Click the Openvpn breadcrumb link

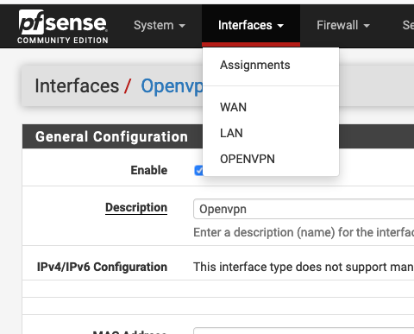[x=172, y=86]
